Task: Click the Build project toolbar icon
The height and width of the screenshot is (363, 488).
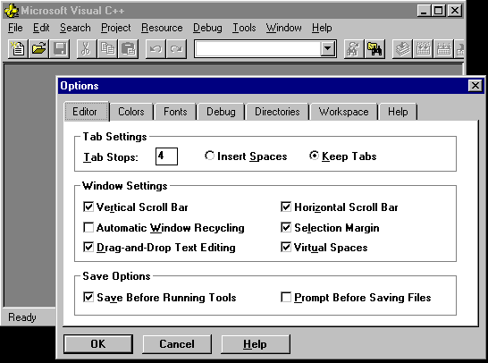Action: tap(423, 48)
